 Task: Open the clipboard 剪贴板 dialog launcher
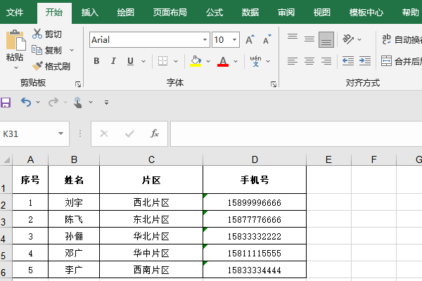(x=78, y=84)
